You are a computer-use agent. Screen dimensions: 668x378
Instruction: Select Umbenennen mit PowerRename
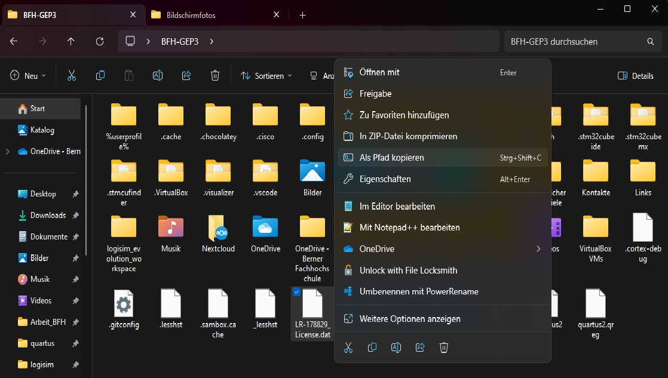pyautogui.click(x=442, y=291)
